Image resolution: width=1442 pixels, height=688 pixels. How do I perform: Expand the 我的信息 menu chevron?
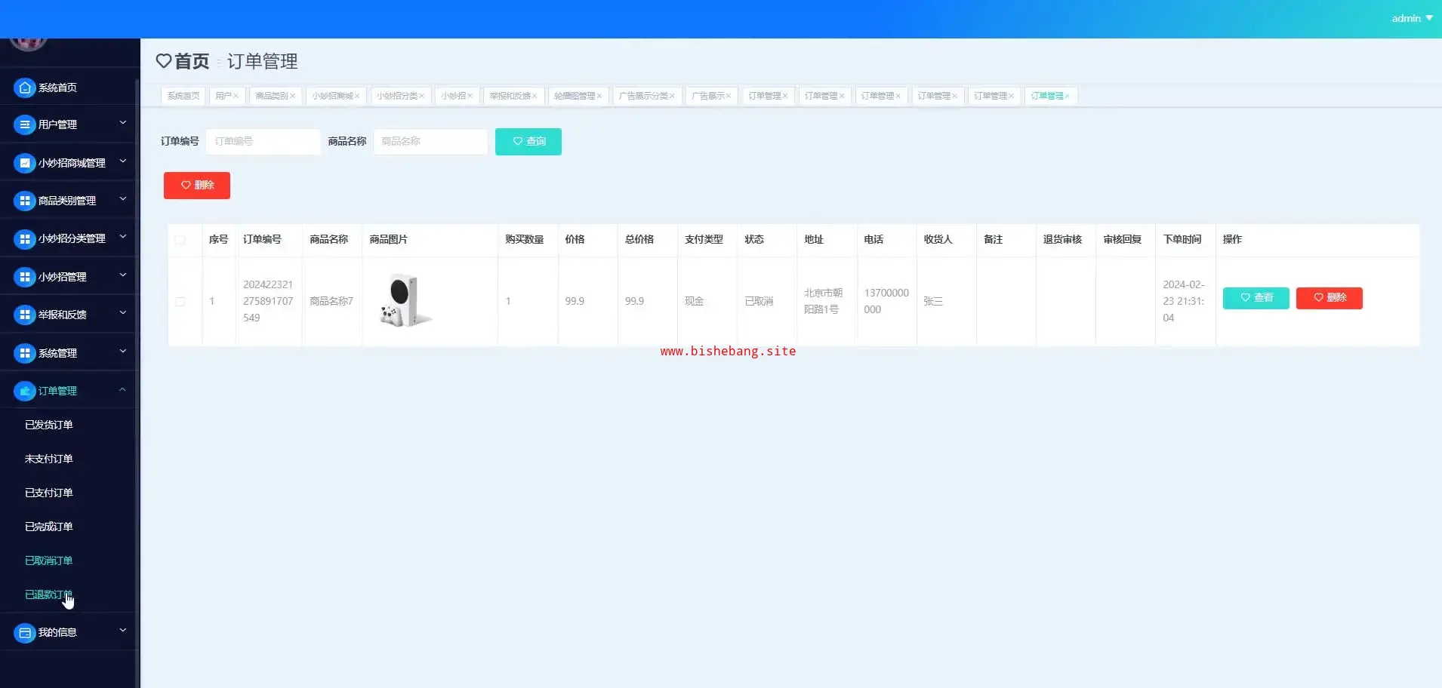(x=123, y=630)
